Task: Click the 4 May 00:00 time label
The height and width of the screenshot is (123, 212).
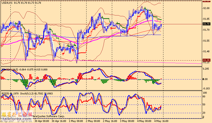Action: coord(144,121)
